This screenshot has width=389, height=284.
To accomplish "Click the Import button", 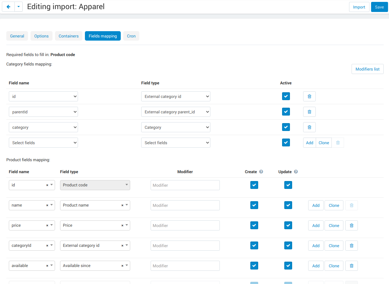I will [359, 7].
